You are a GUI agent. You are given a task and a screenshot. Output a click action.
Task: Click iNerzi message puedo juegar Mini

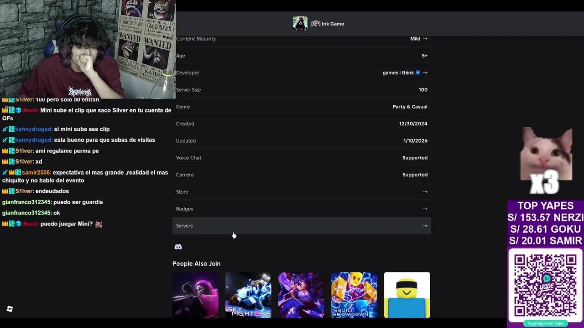(67, 224)
